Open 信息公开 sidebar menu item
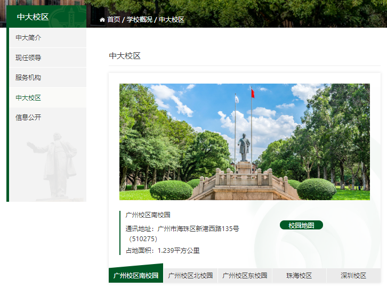The width and height of the screenshot is (387, 288). [48, 117]
